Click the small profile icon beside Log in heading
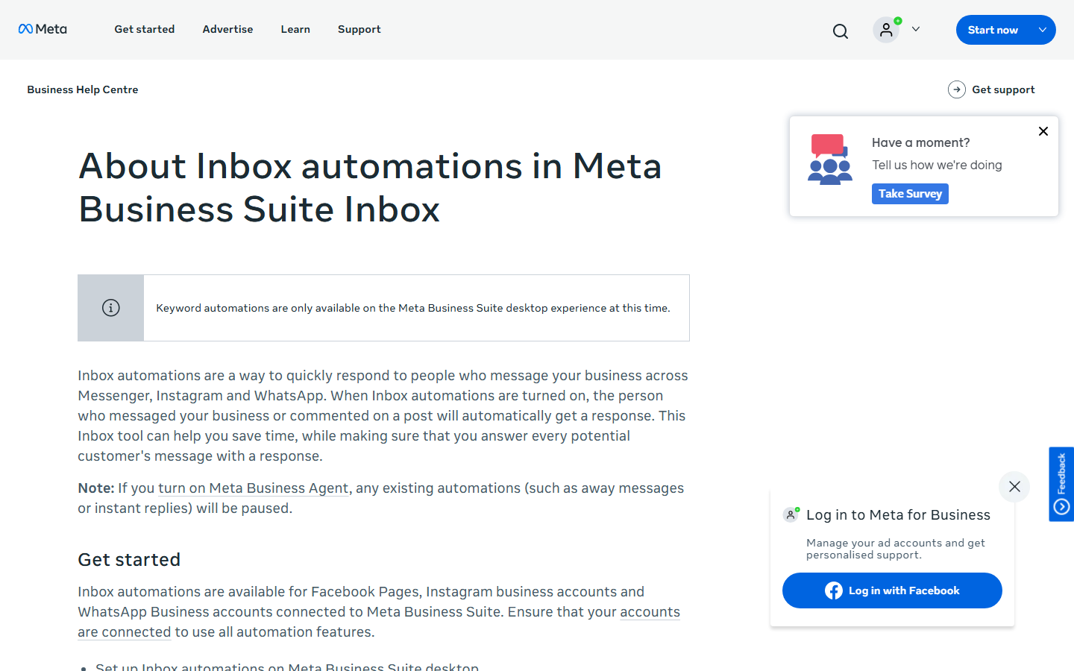This screenshot has width=1074, height=671. (x=791, y=514)
